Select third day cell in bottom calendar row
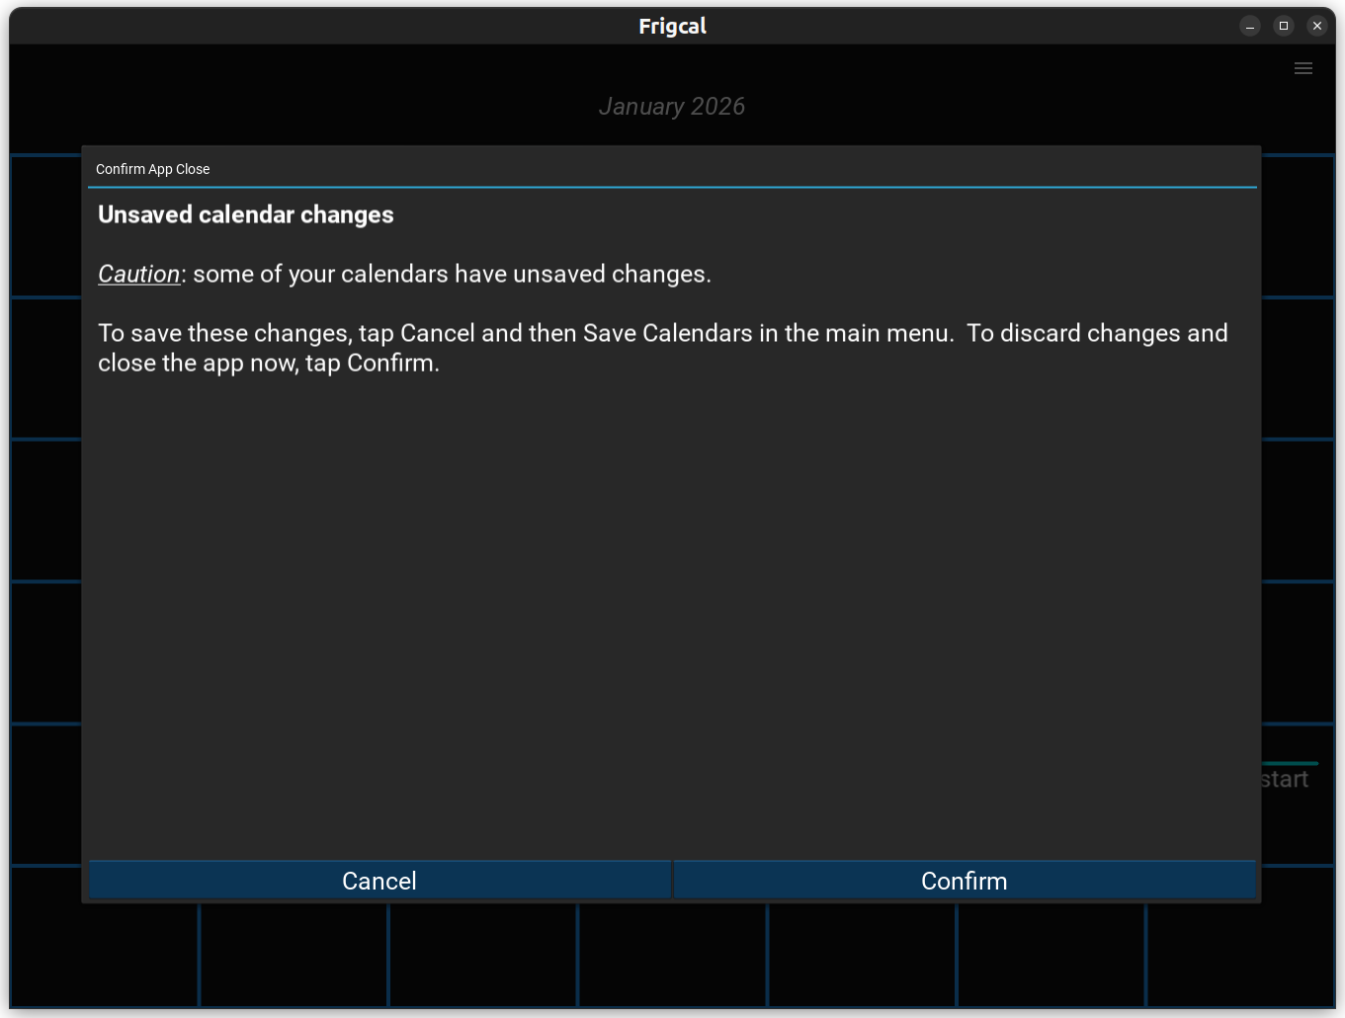This screenshot has width=1345, height=1018. pyautogui.click(x=483, y=954)
